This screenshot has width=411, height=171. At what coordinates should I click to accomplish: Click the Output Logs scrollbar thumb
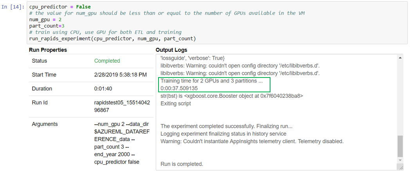click(400, 146)
